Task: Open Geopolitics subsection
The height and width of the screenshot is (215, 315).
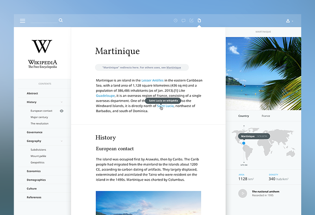Action: point(37,163)
